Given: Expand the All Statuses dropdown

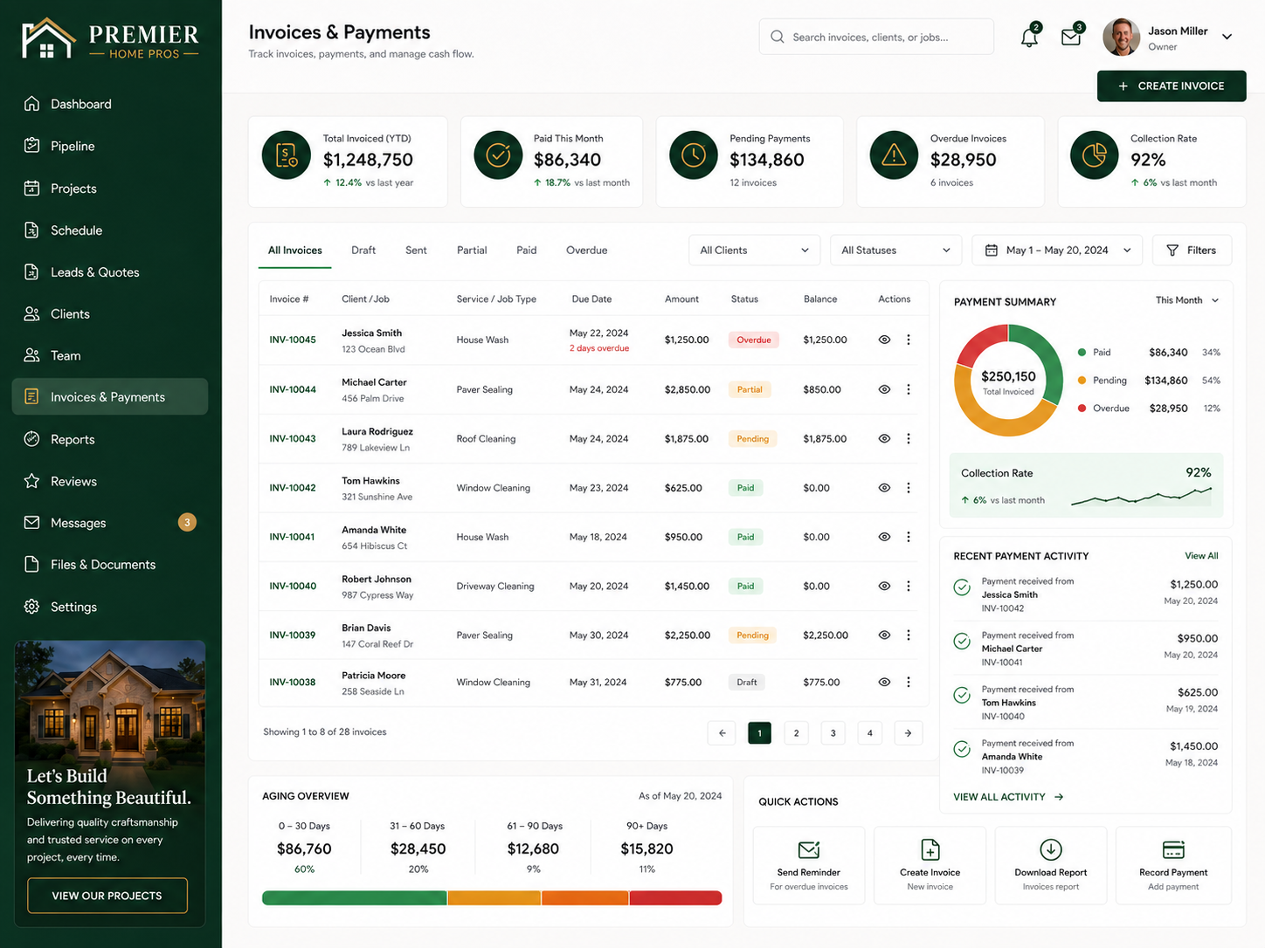Looking at the screenshot, I should click(x=895, y=251).
